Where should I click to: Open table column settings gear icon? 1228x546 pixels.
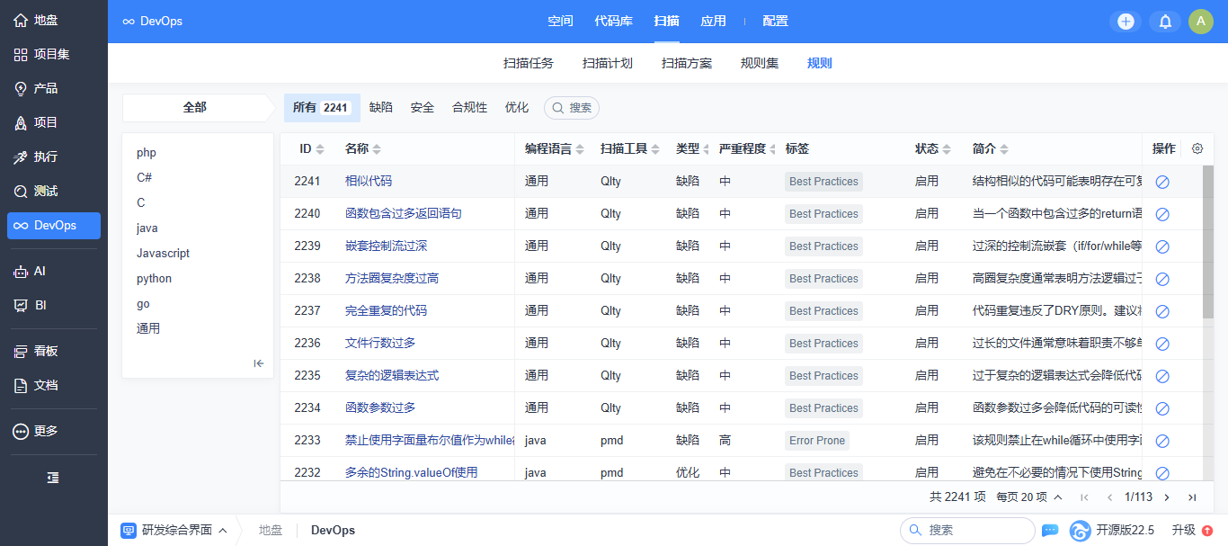(1197, 148)
